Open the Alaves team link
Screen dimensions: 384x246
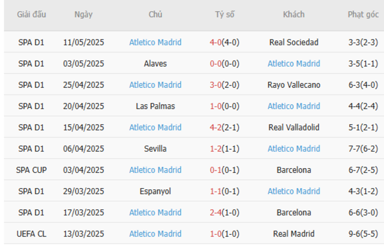pos(155,63)
